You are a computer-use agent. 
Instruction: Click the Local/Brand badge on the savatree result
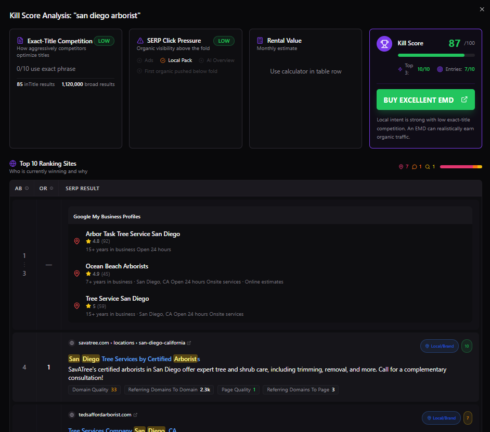coord(439,346)
